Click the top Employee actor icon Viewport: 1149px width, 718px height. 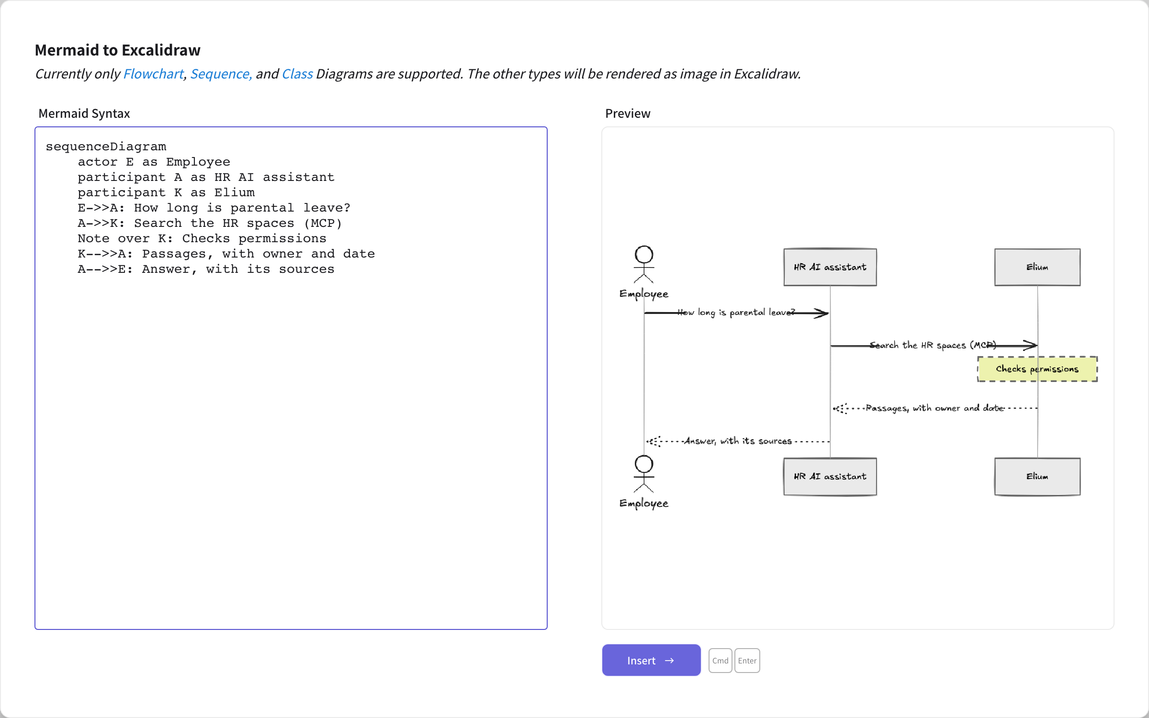[644, 264]
